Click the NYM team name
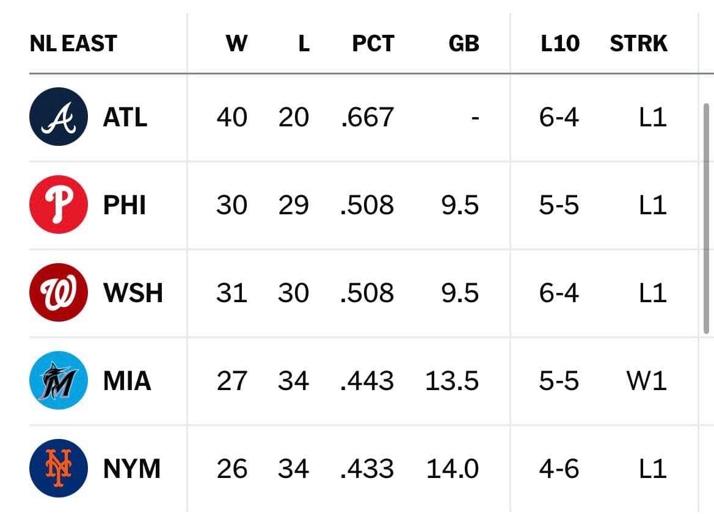This screenshot has height=514, width=714. pos(132,468)
